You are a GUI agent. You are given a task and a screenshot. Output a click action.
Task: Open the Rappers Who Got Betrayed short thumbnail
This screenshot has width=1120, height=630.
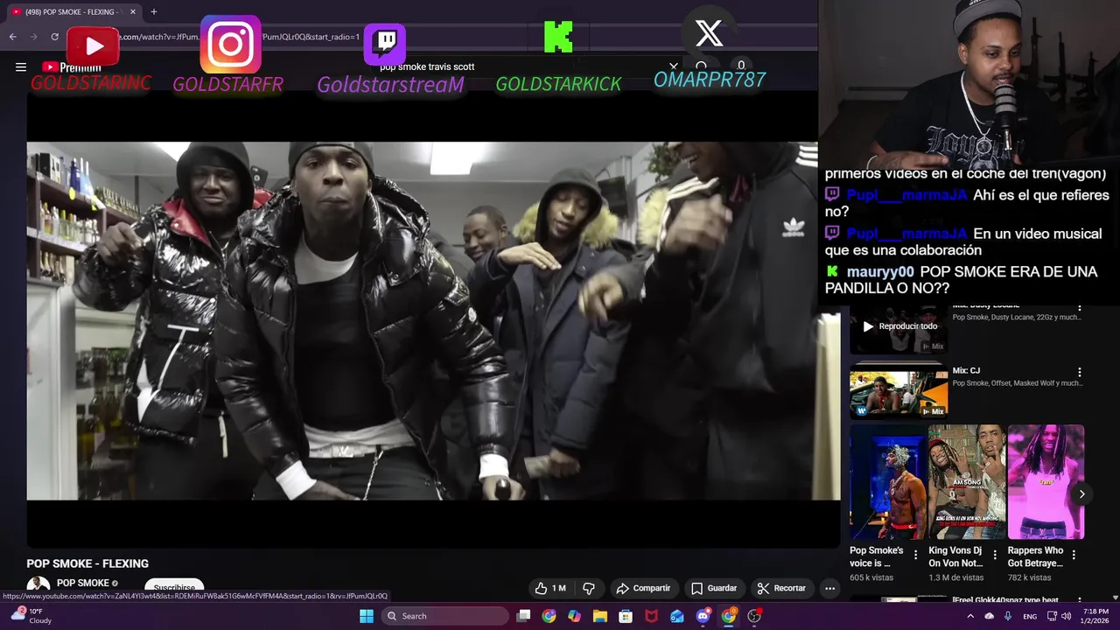point(1046,482)
